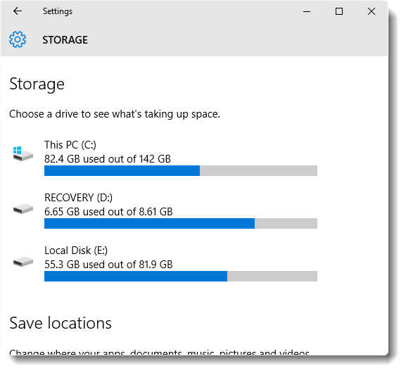Open This PC (C:) storage details
406x373 pixels.
(165, 158)
